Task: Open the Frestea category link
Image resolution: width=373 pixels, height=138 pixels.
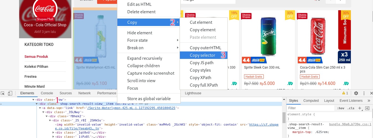Action: 30,76
